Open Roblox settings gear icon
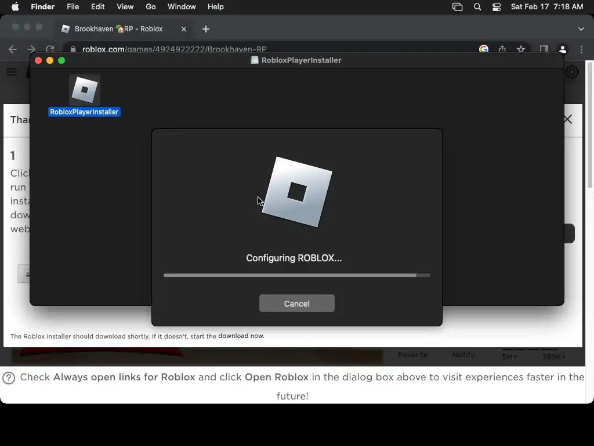The image size is (594, 446). [x=572, y=72]
